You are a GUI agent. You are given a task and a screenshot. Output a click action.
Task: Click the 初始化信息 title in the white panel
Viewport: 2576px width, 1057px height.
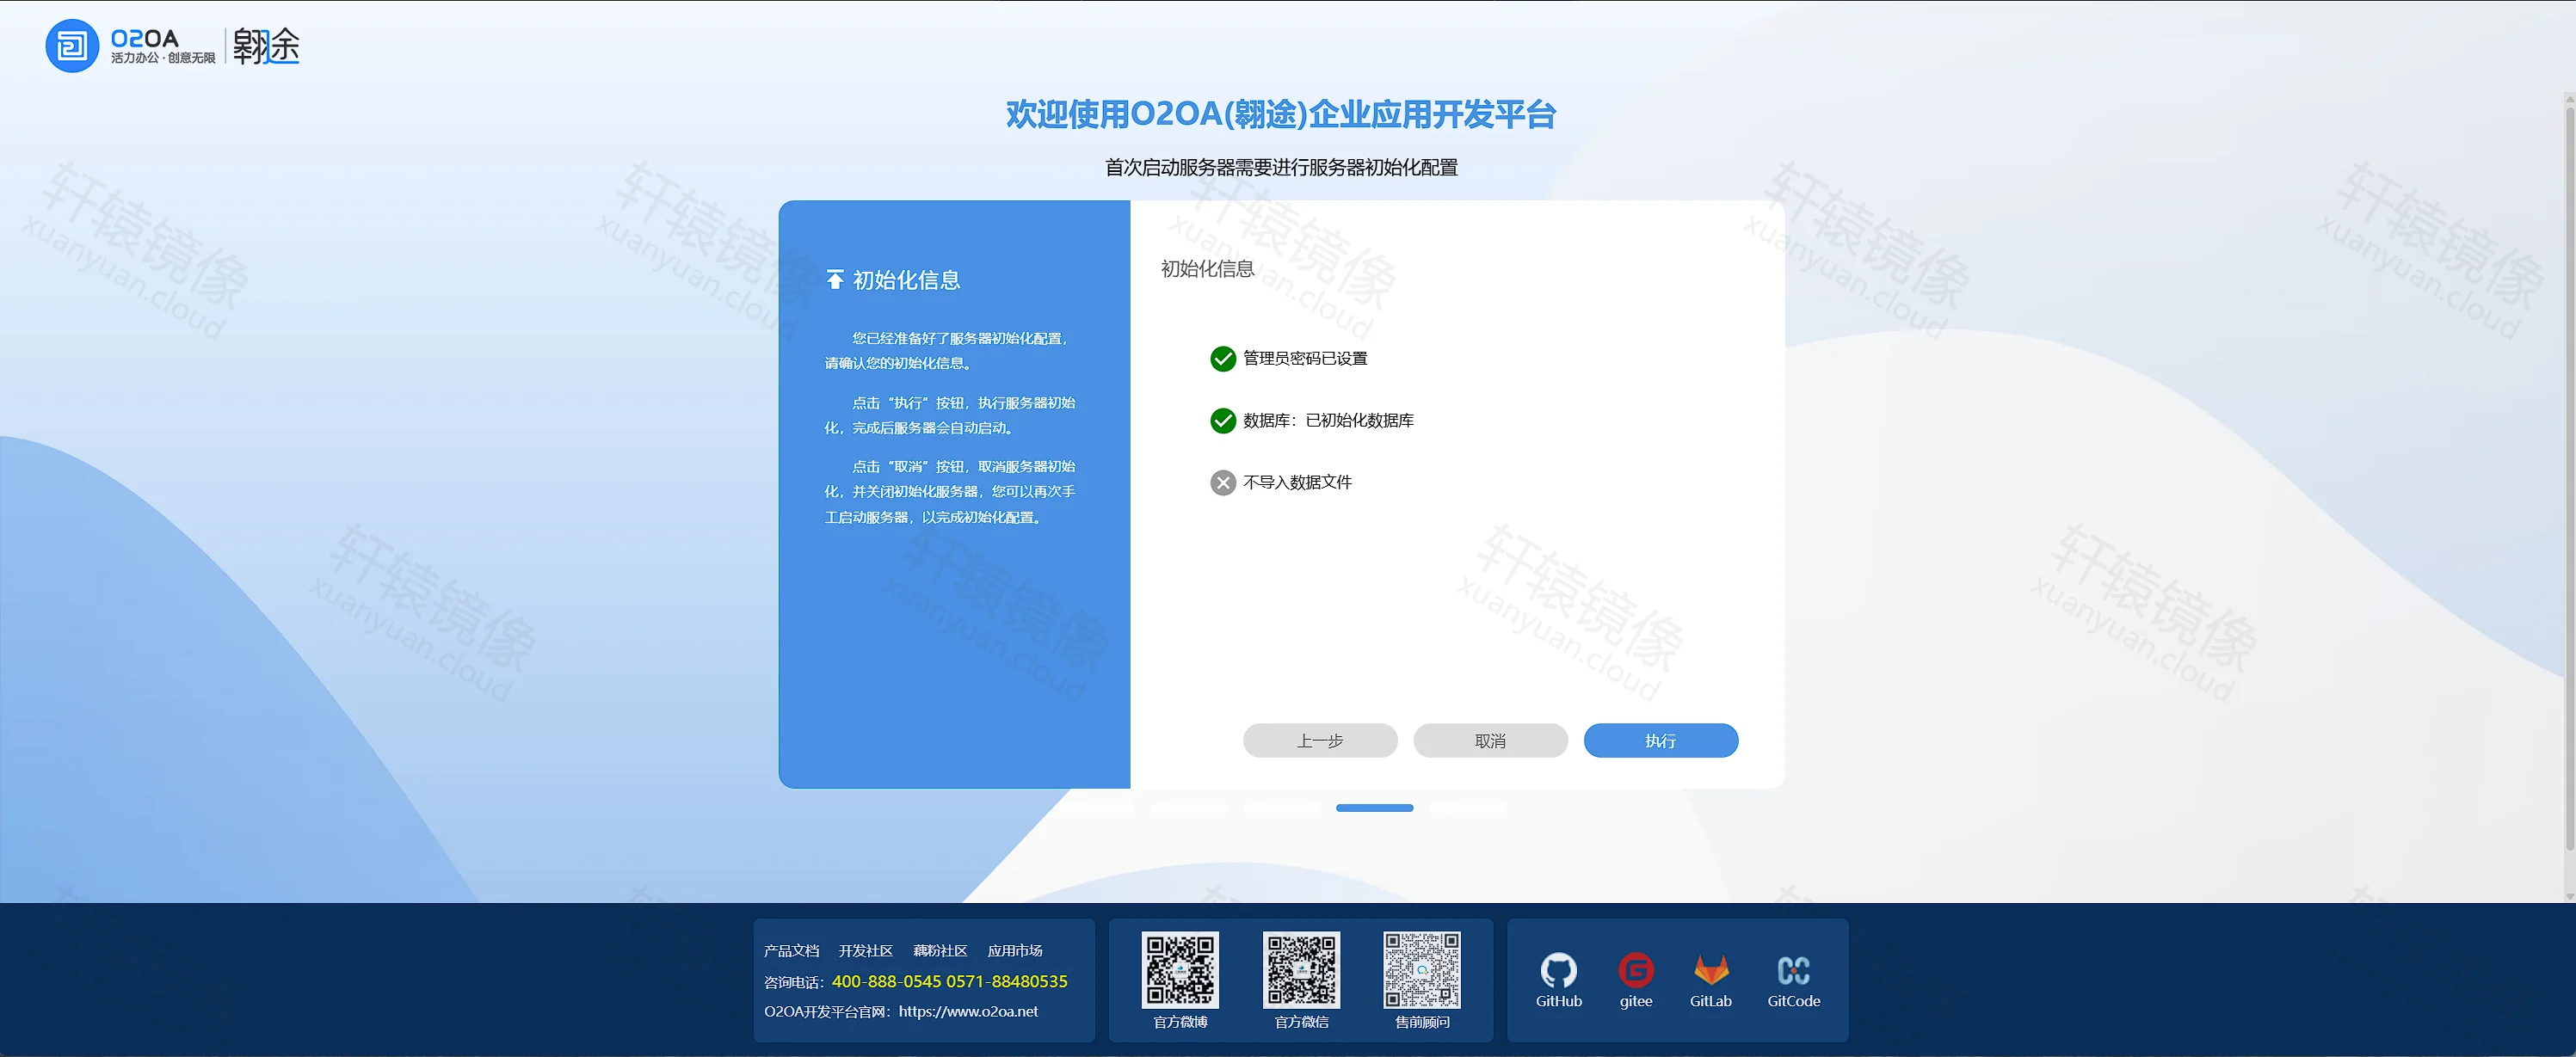click(1207, 269)
